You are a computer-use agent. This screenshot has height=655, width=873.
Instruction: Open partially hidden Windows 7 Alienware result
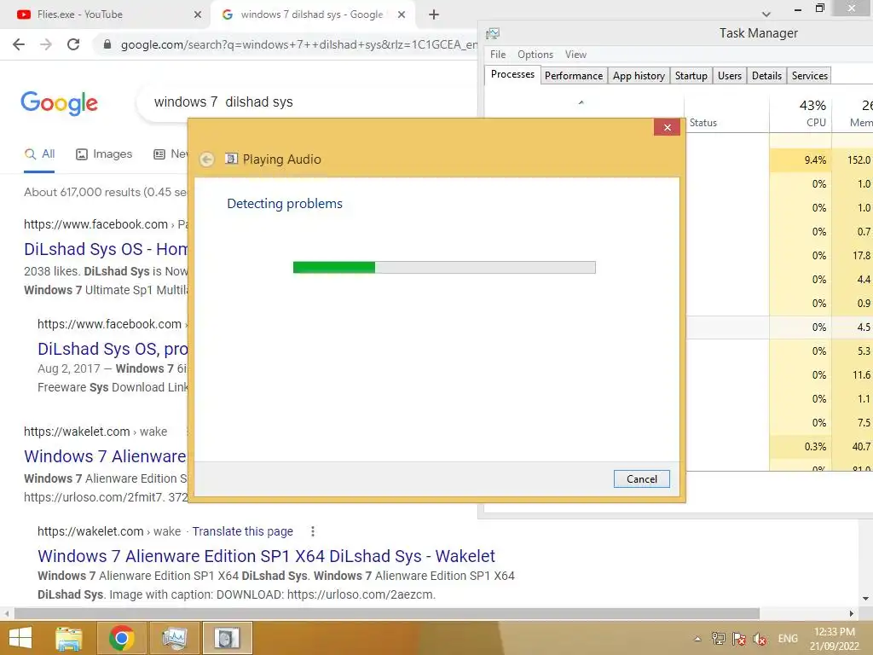(106, 456)
